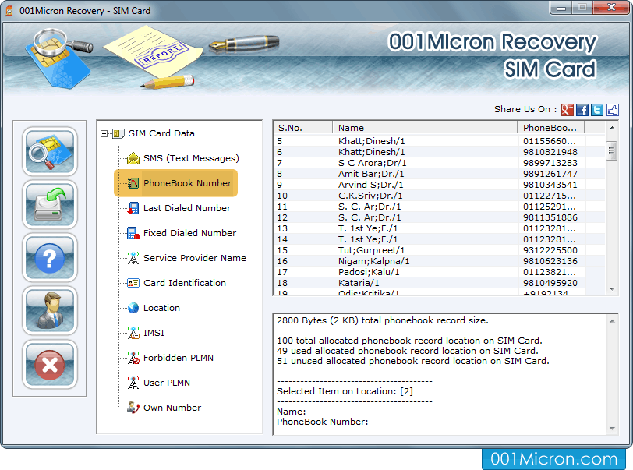Select PhoneBook Number tree item
633x470 pixels.
tap(187, 183)
